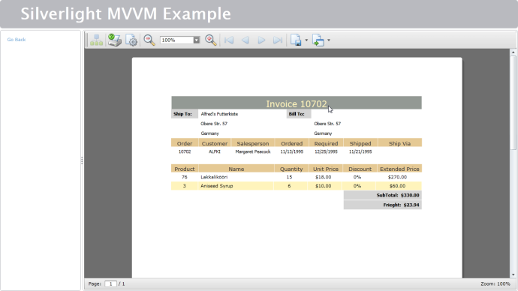
Task: Select Alfred's Futterkiste ship name
Action: click(219, 114)
